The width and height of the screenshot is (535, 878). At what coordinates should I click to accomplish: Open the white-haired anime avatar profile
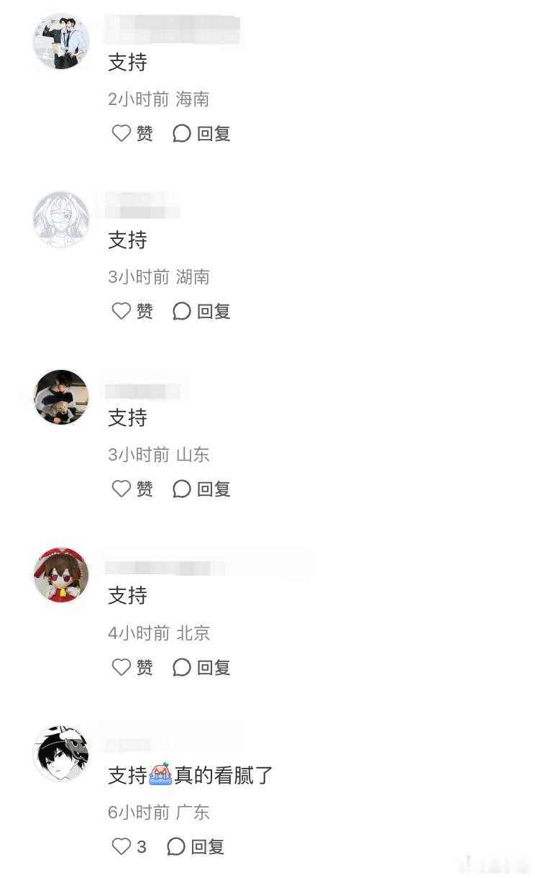[61, 219]
